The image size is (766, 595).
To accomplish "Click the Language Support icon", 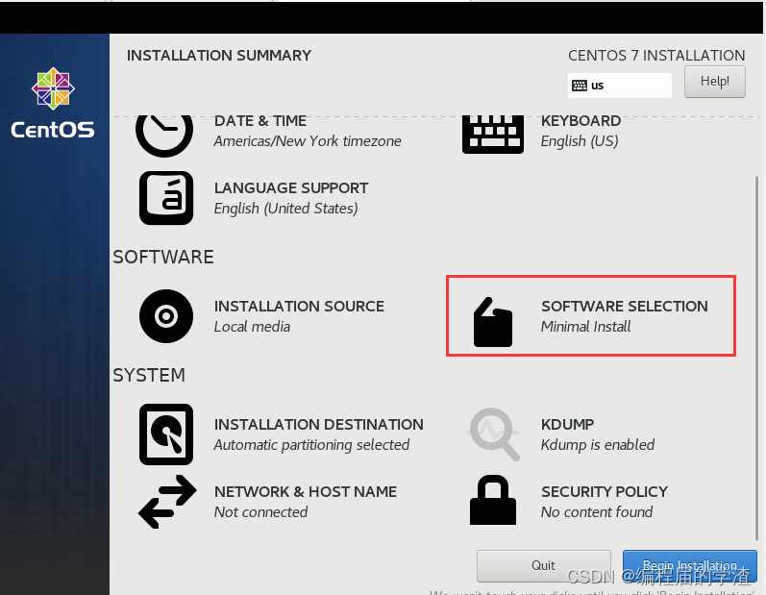I will coord(166,198).
